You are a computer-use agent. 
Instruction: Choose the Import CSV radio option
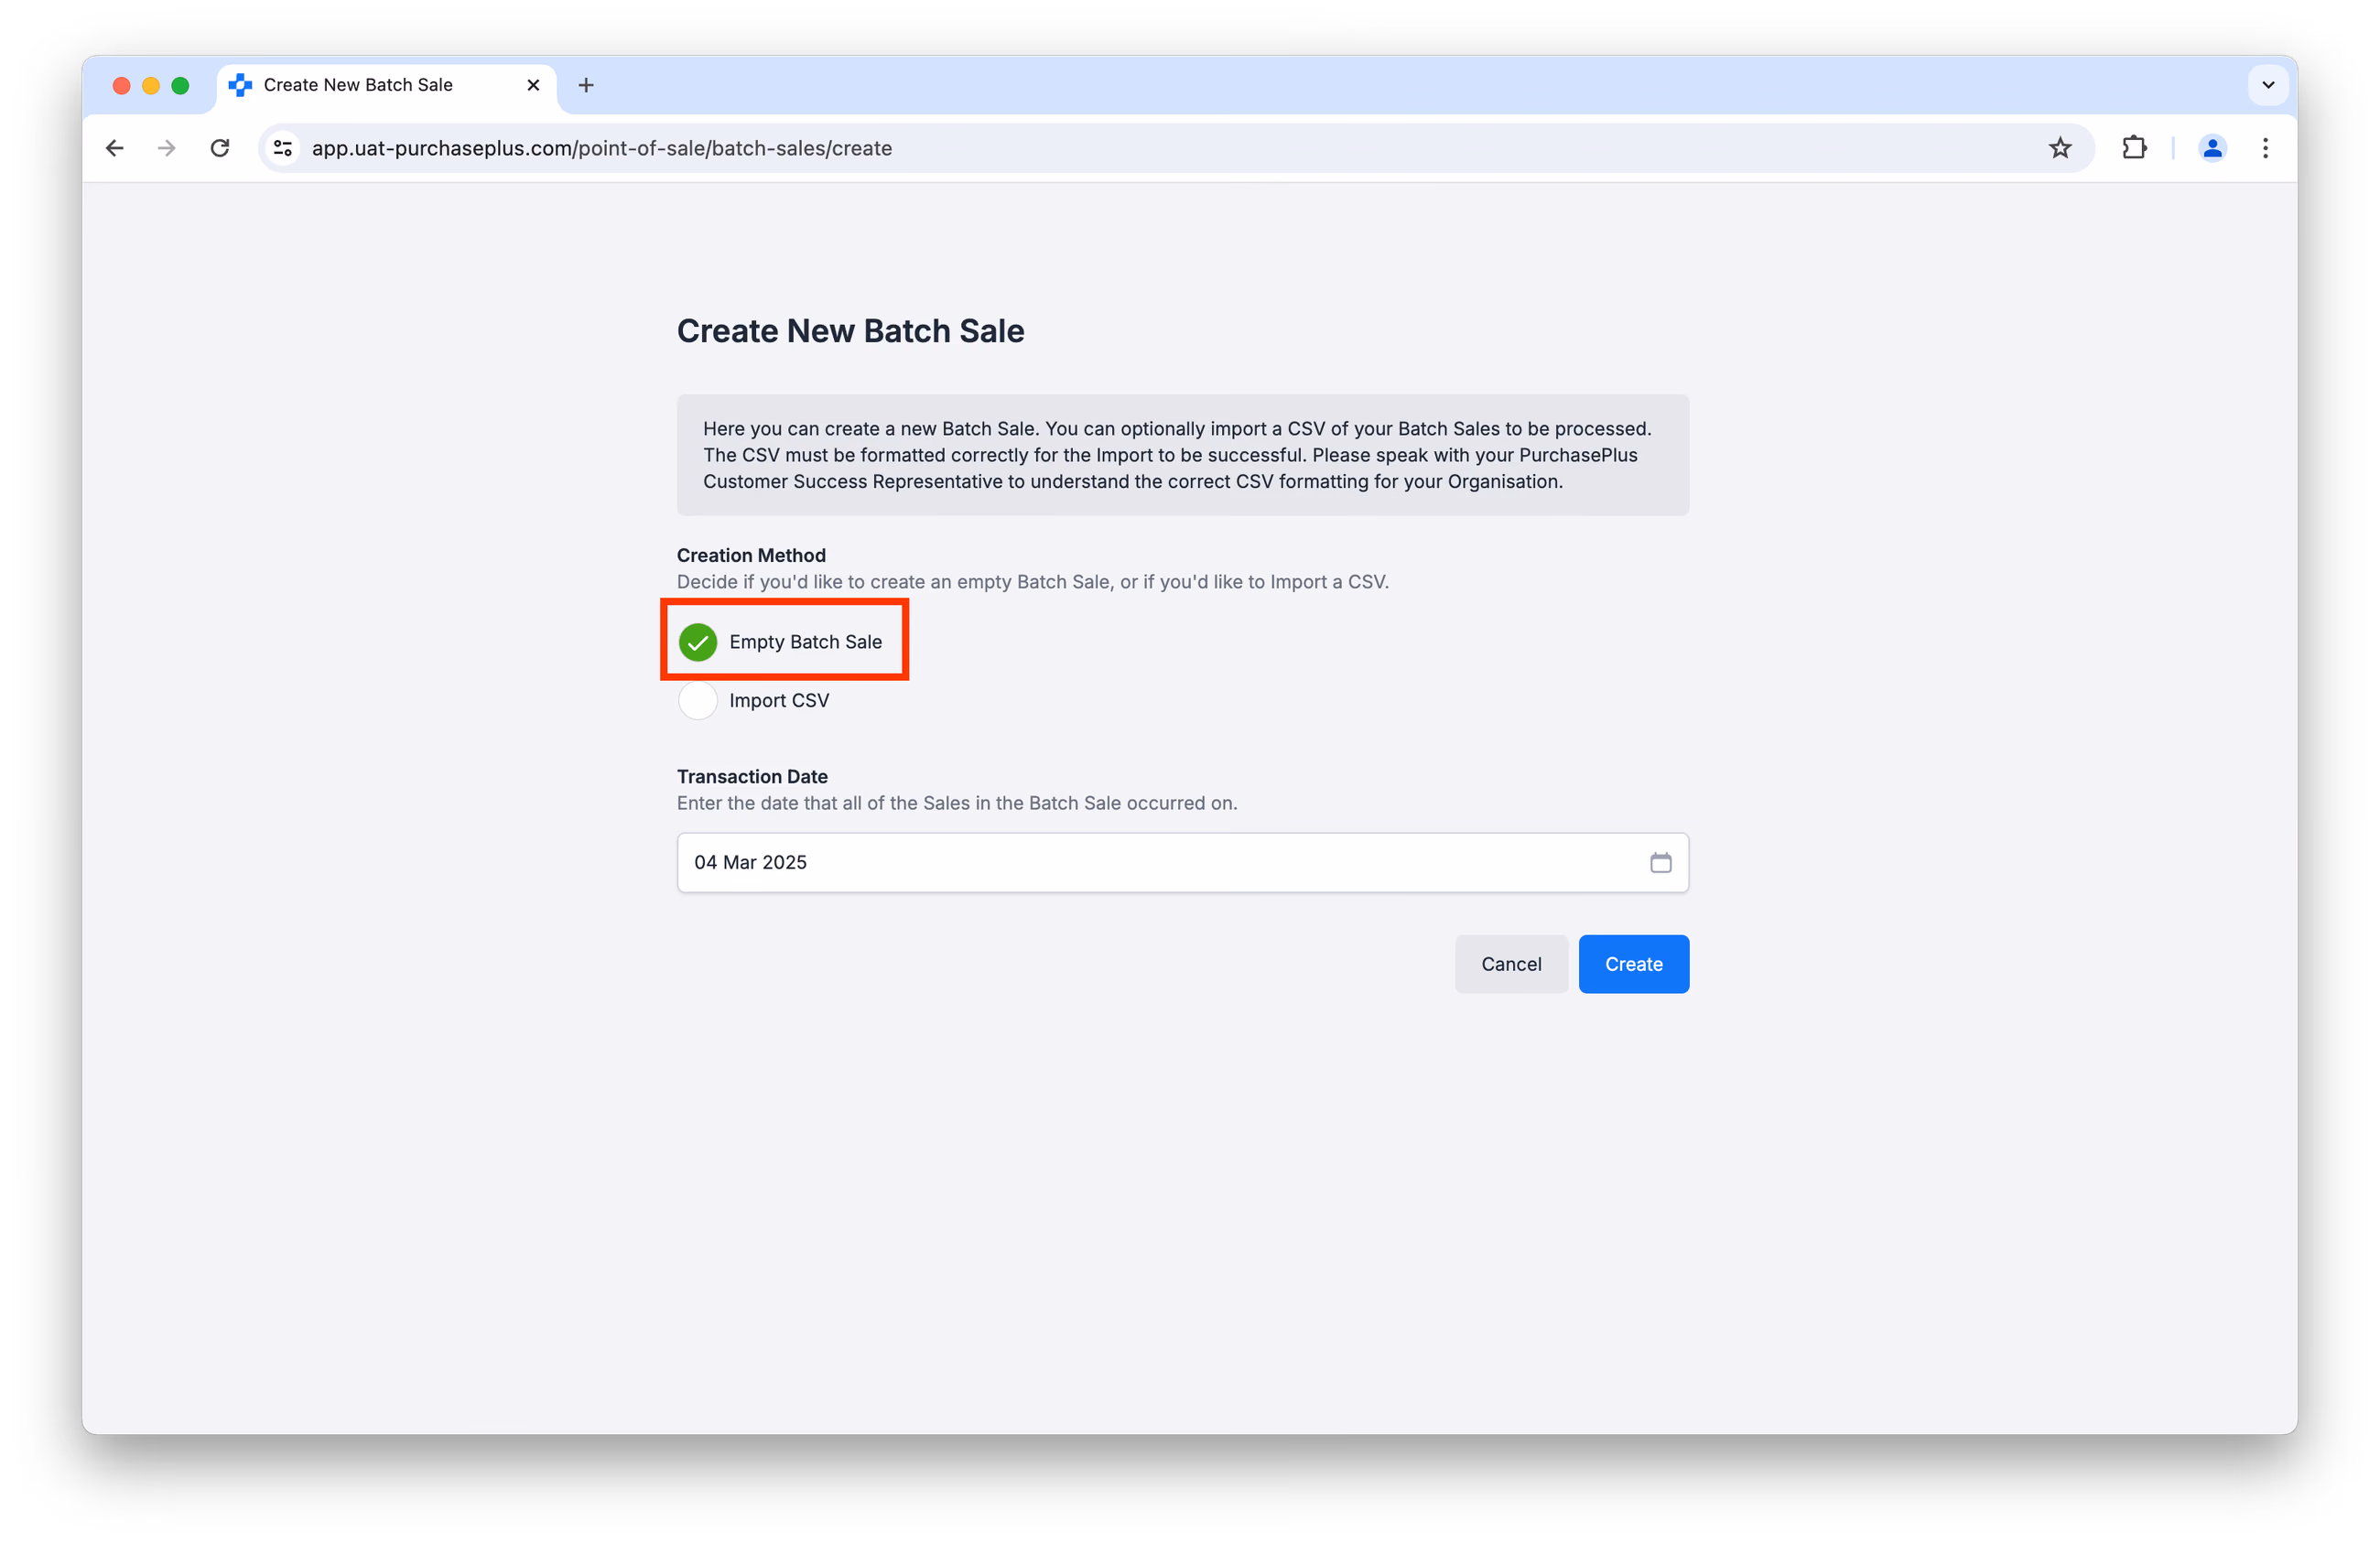pyautogui.click(x=698, y=700)
